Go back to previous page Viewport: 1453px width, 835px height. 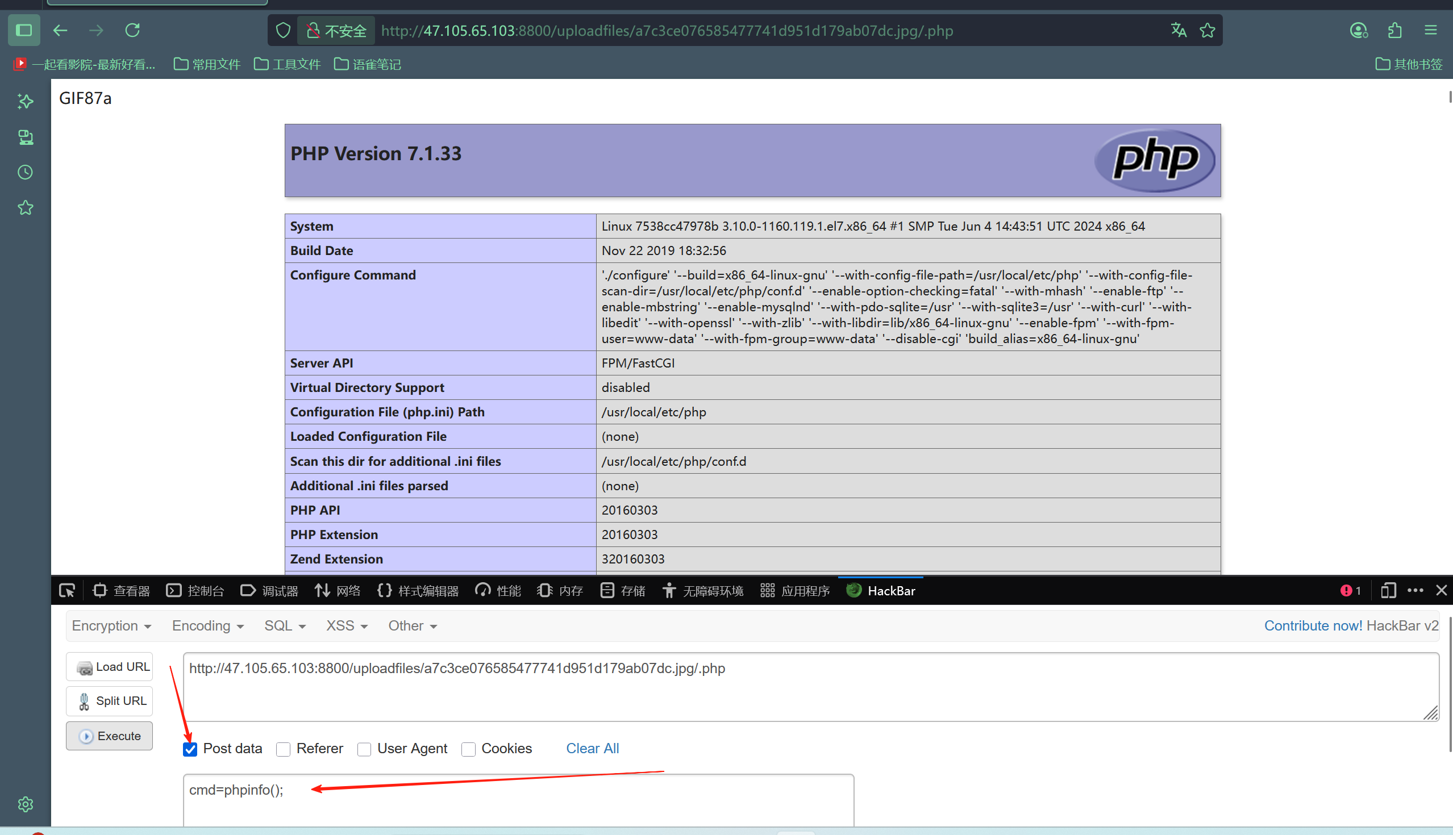pyautogui.click(x=60, y=30)
